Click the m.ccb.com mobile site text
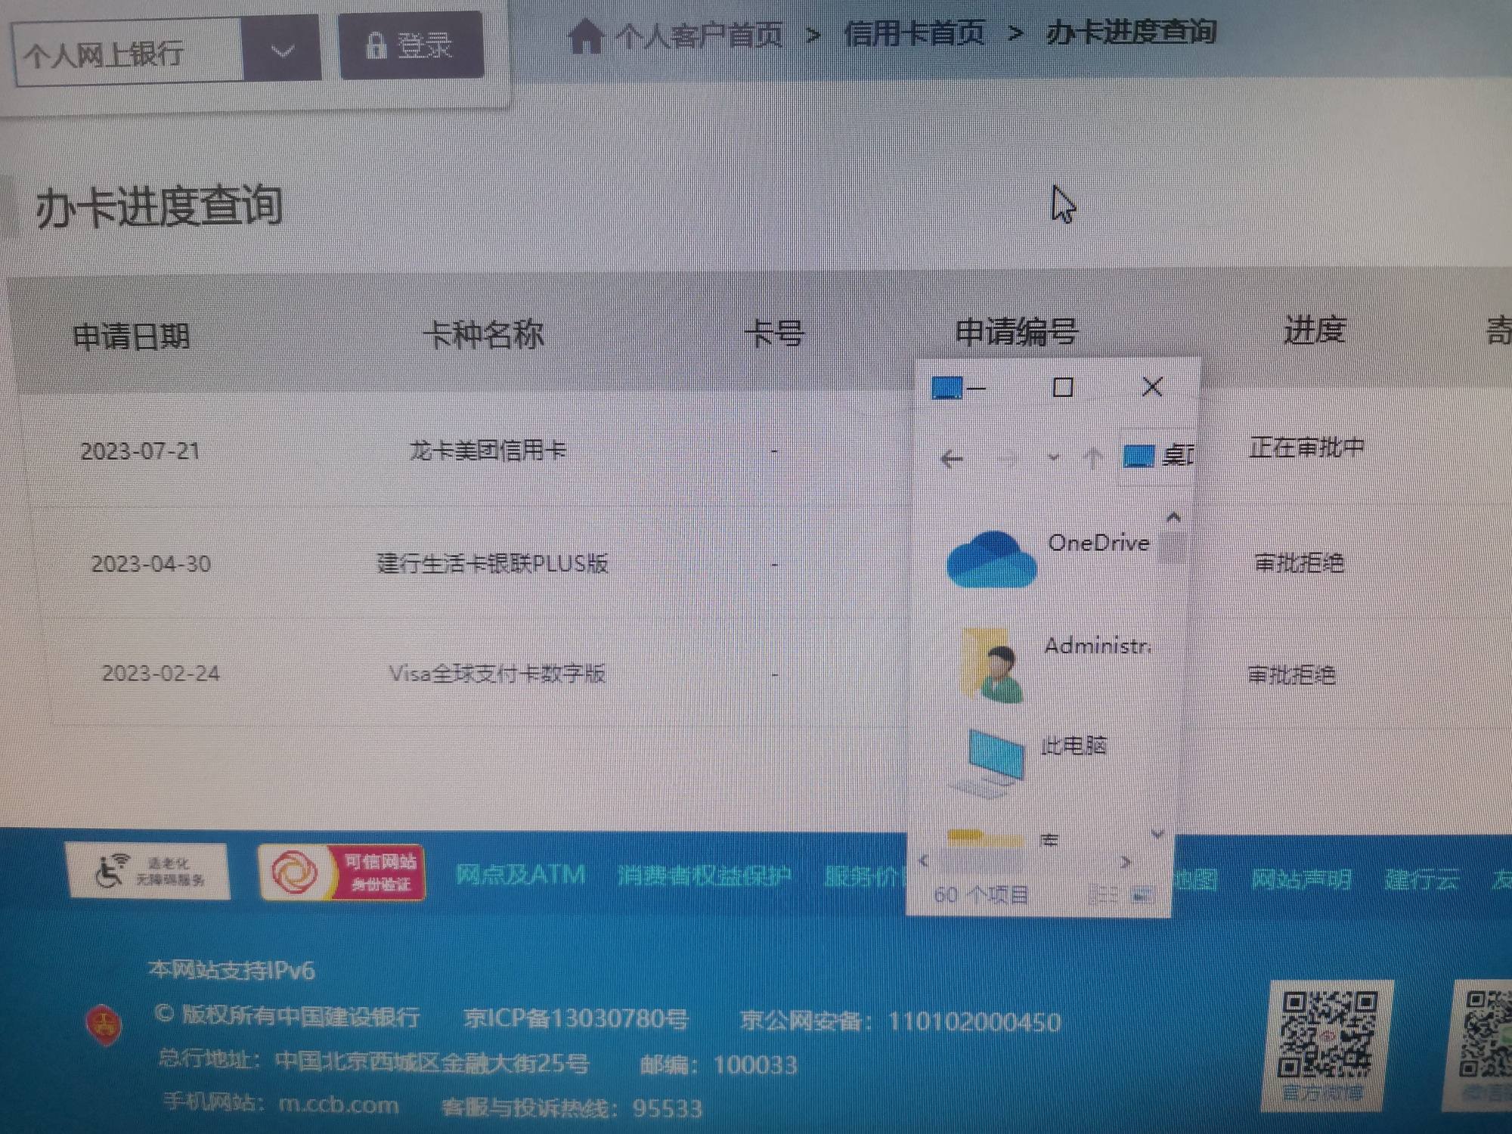This screenshot has height=1134, width=1512. coord(339,1105)
